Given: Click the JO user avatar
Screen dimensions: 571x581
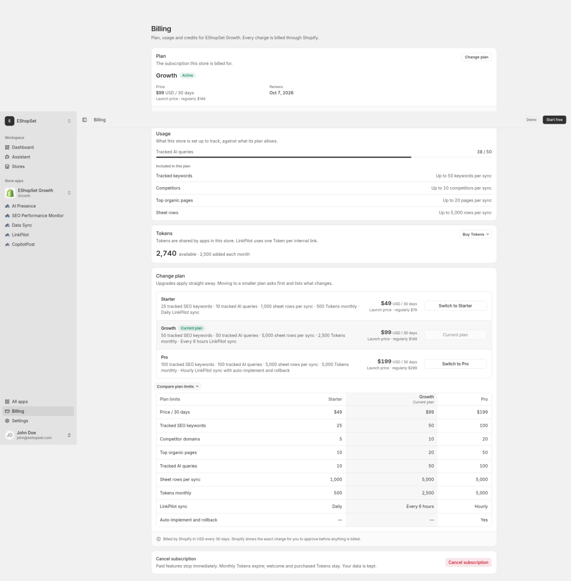Looking at the screenshot, I should pyautogui.click(x=10, y=435).
